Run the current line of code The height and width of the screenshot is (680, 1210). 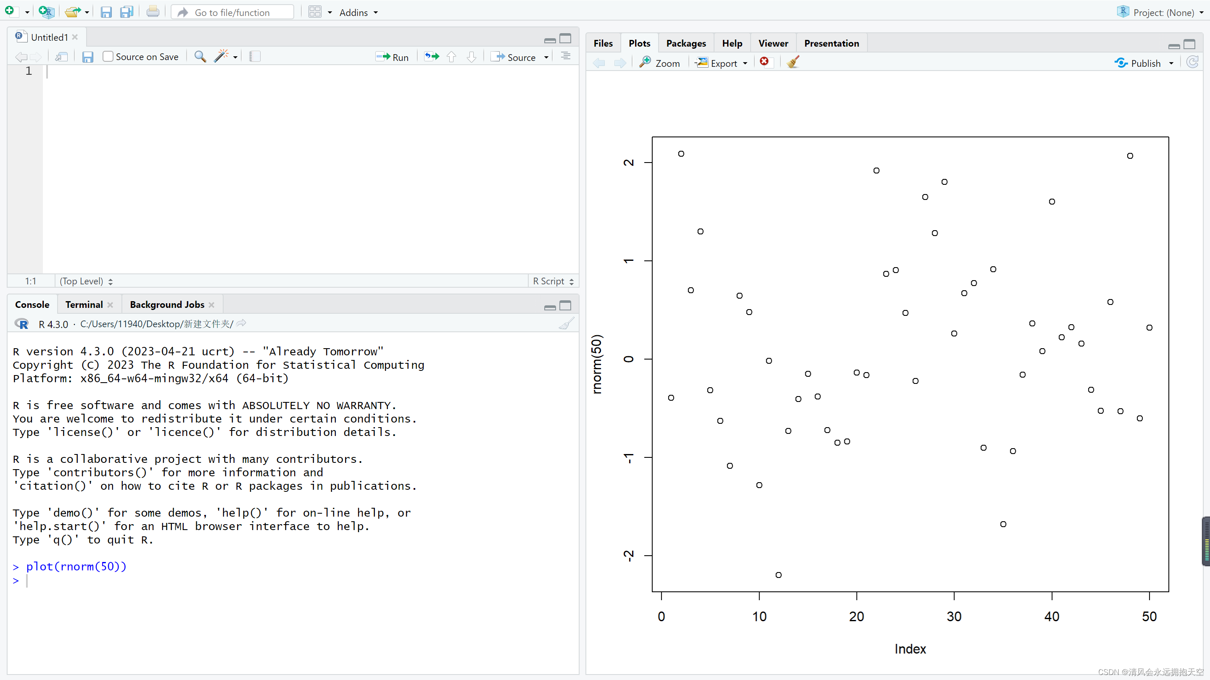click(392, 57)
